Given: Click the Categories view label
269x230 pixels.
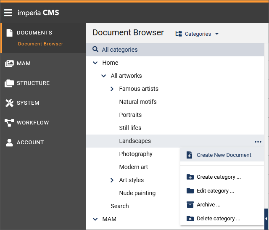Looking at the screenshot, I should click(x=198, y=34).
